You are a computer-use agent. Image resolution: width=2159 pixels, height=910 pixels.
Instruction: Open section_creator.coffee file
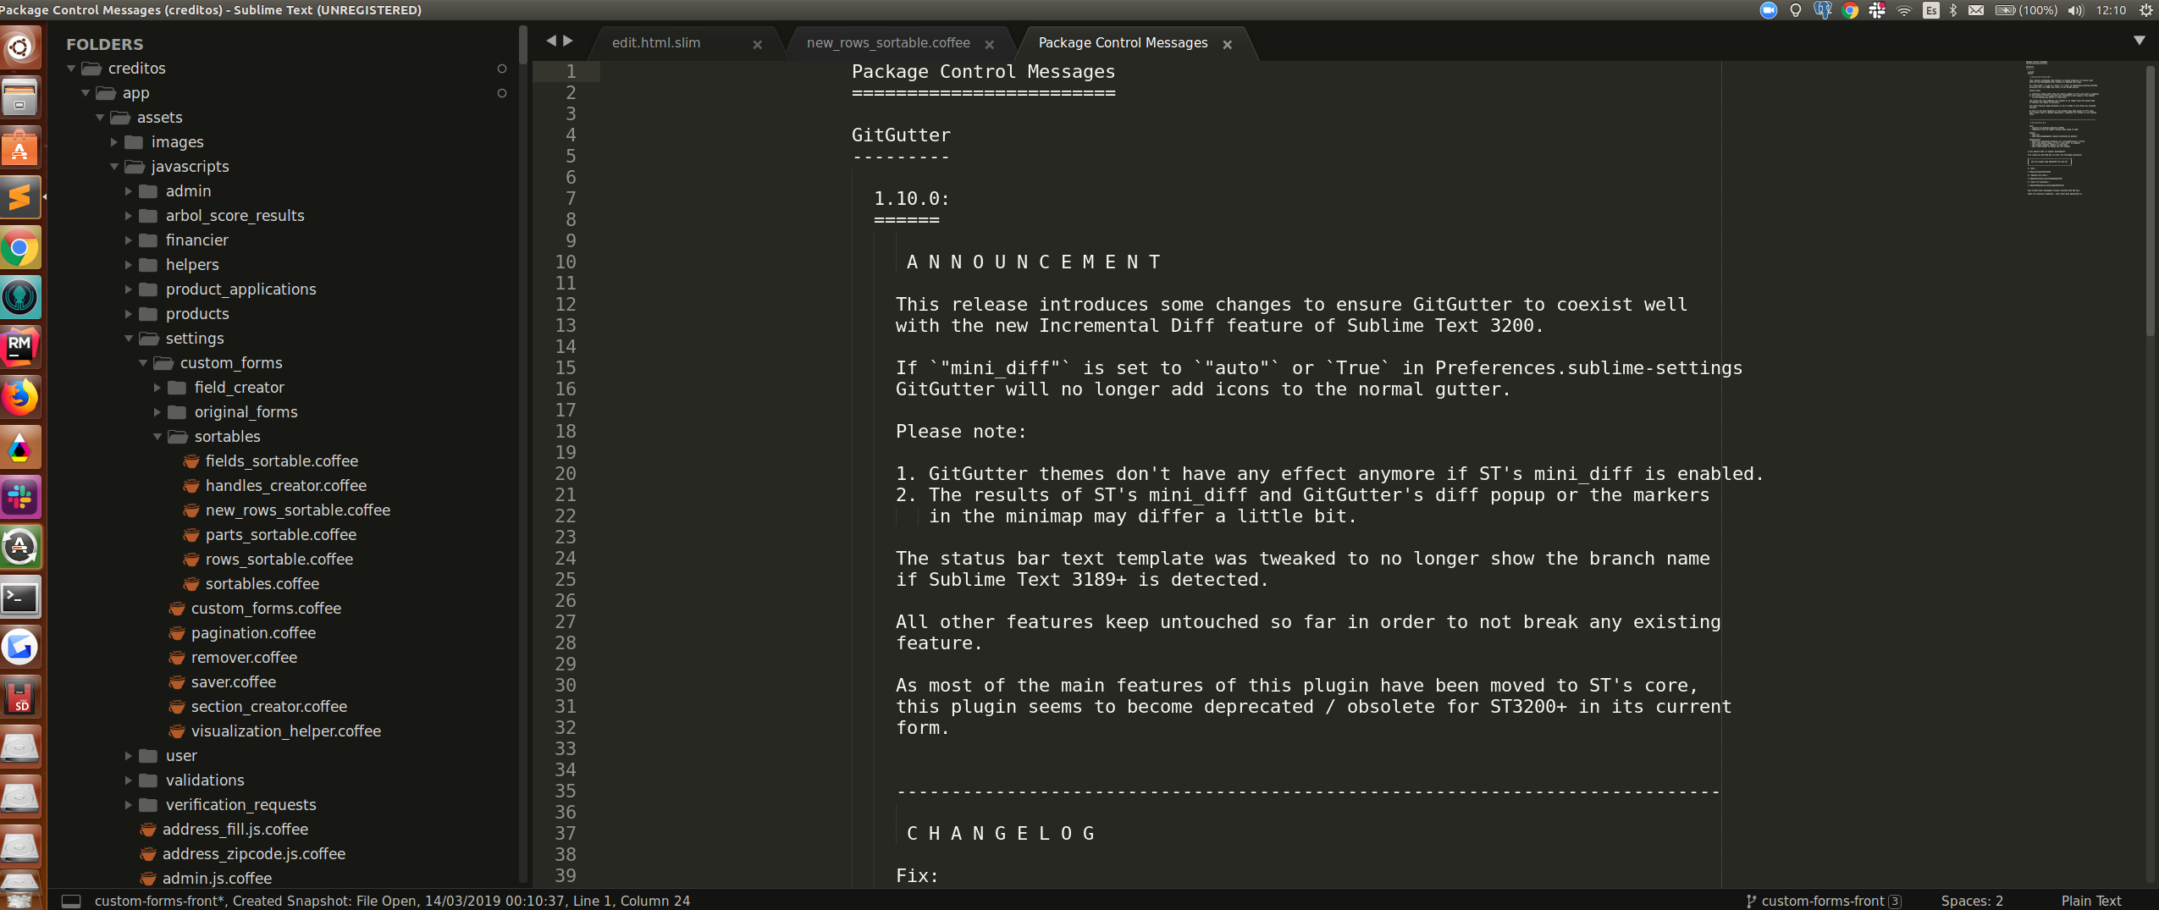click(269, 707)
